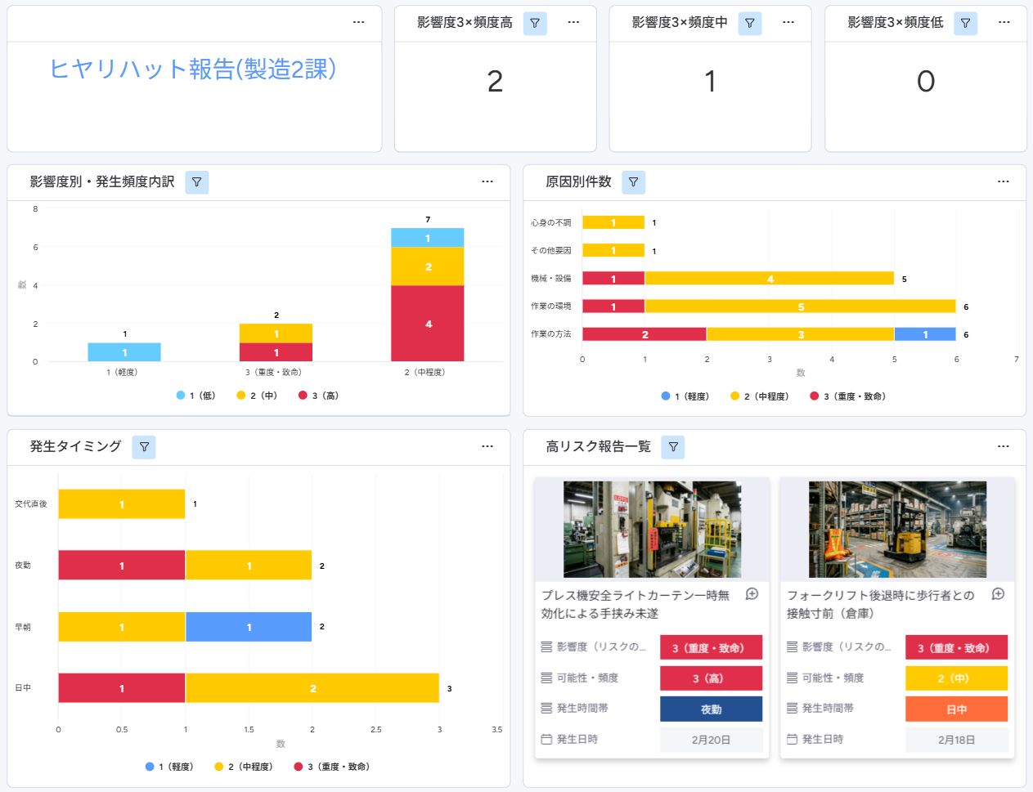Open more options menu for 原因別件数

tap(1004, 181)
